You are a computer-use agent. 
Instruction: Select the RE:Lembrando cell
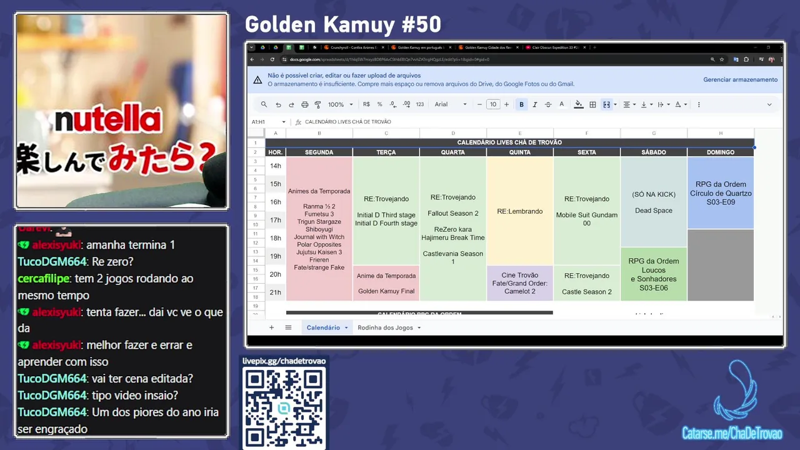(520, 211)
